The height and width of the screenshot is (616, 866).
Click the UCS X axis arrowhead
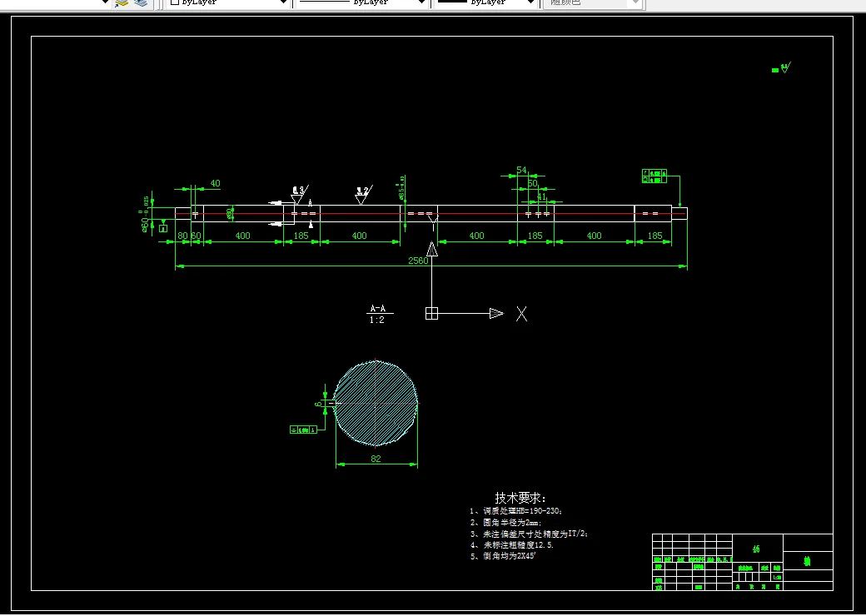coord(496,314)
